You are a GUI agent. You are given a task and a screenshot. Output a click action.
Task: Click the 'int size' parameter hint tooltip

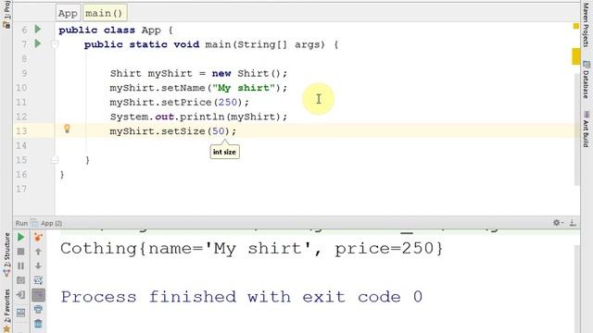[x=224, y=152]
